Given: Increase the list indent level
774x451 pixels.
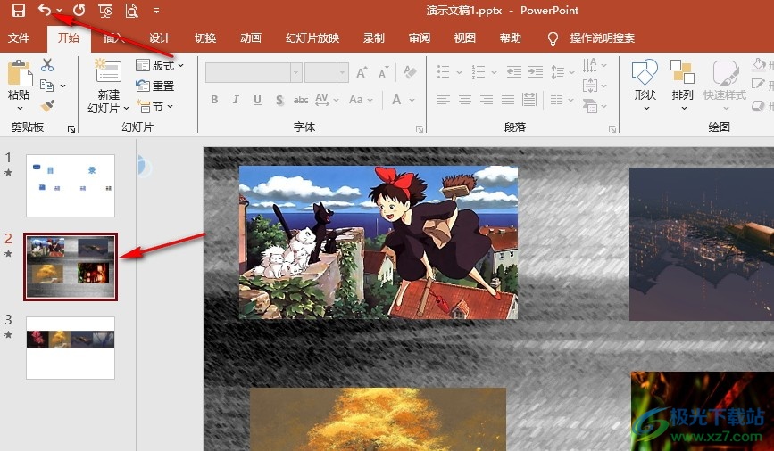Looking at the screenshot, I should [x=536, y=72].
